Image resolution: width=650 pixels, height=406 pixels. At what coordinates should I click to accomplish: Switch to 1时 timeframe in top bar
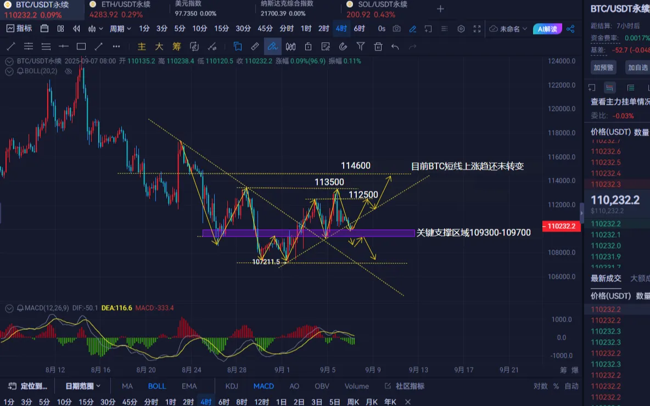click(x=306, y=29)
